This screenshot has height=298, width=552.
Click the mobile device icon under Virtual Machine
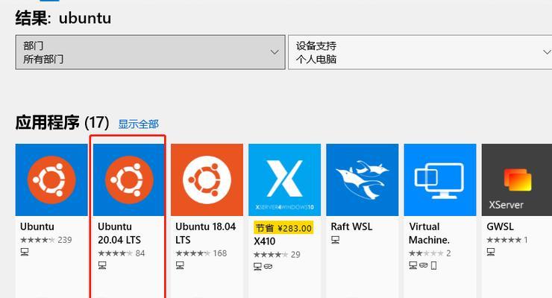point(433,265)
